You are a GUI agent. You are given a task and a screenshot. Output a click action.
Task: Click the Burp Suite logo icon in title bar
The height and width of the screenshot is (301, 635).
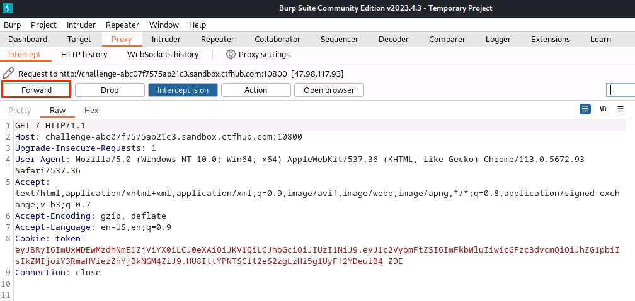point(8,8)
